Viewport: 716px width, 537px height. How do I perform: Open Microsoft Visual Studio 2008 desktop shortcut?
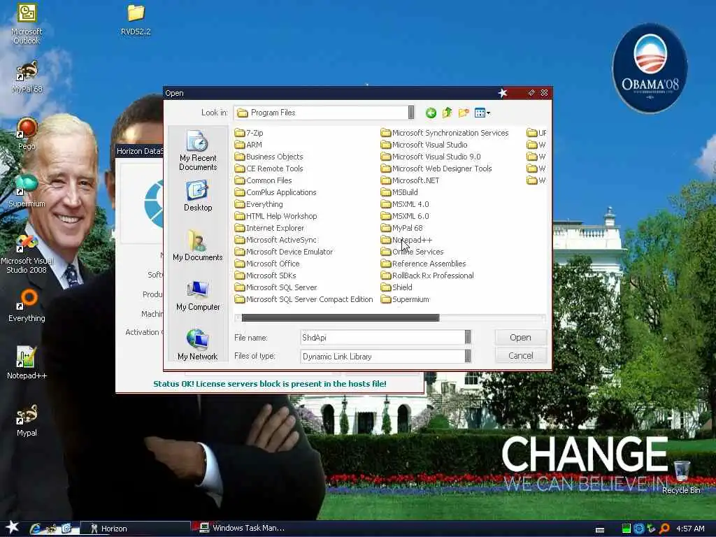point(27,253)
